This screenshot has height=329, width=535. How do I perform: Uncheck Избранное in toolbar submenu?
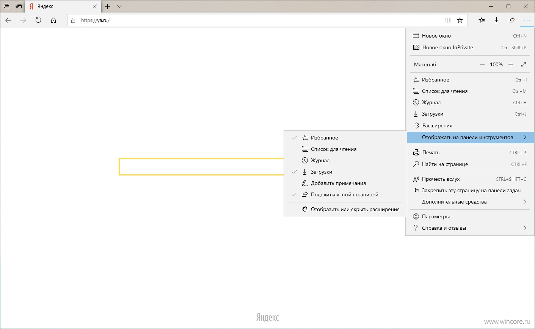[x=345, y=138]
